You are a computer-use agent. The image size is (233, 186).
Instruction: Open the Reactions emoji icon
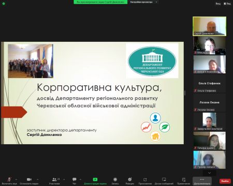[130, 179]
